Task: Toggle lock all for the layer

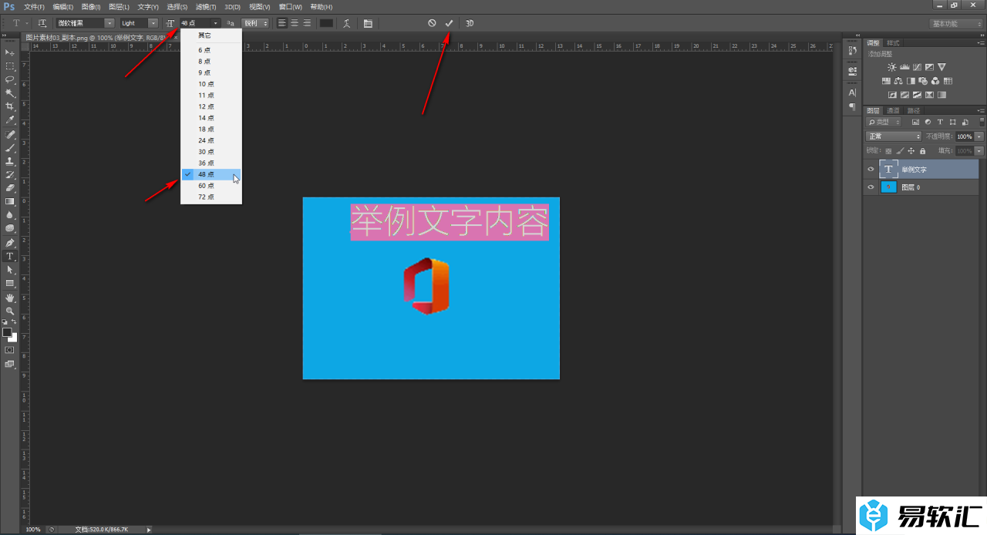Action: click(922, 151)
